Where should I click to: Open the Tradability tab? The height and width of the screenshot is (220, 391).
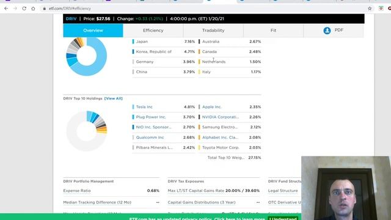tap(213, 31)
